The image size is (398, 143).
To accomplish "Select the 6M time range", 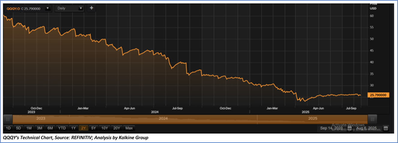I will 50,128.
